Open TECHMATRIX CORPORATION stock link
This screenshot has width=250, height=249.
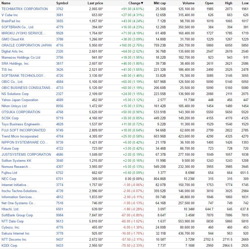24,9
